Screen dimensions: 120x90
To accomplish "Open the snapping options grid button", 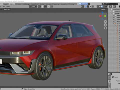I will (x=45, y=6).
